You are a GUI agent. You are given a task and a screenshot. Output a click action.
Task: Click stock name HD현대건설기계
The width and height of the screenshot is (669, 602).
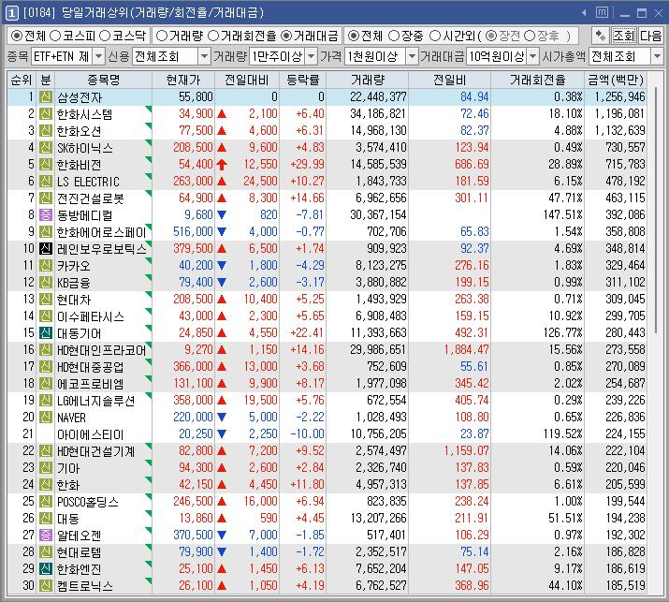(96, 451)
